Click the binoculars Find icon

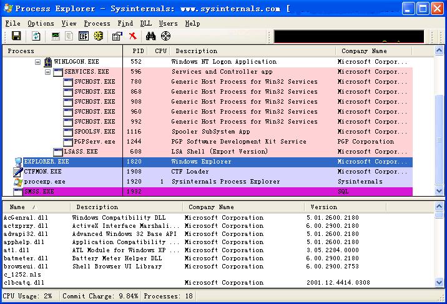[150, 36]
